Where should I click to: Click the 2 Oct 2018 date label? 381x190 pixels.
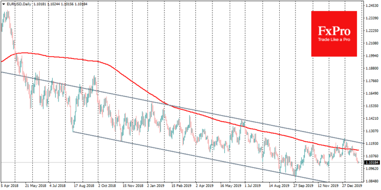point(106,185)
